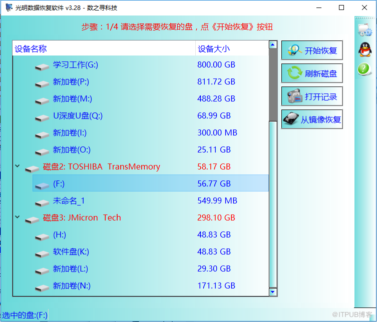Click the drive icon beside 新加卷(M:)
Image resolution: width=377 pixels, height=322 pixels.
[42, 101]
